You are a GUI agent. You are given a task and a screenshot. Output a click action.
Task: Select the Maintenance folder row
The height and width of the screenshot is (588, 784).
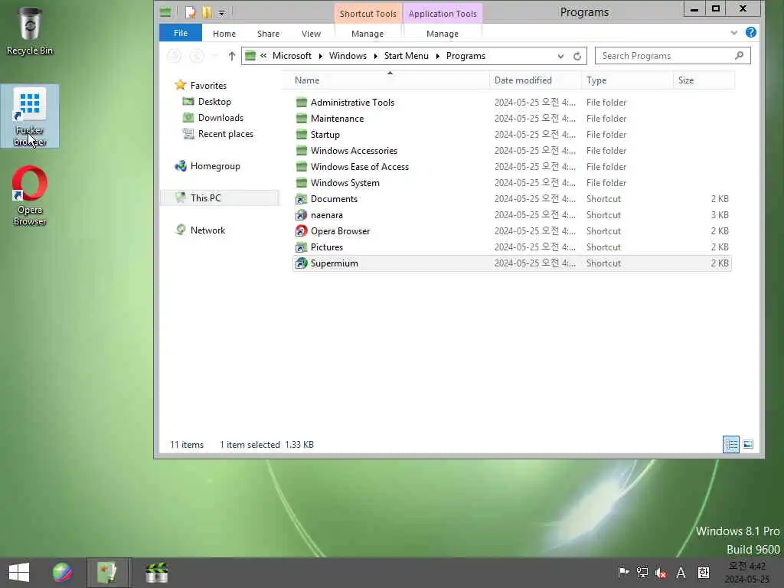(x=511, y=119)
